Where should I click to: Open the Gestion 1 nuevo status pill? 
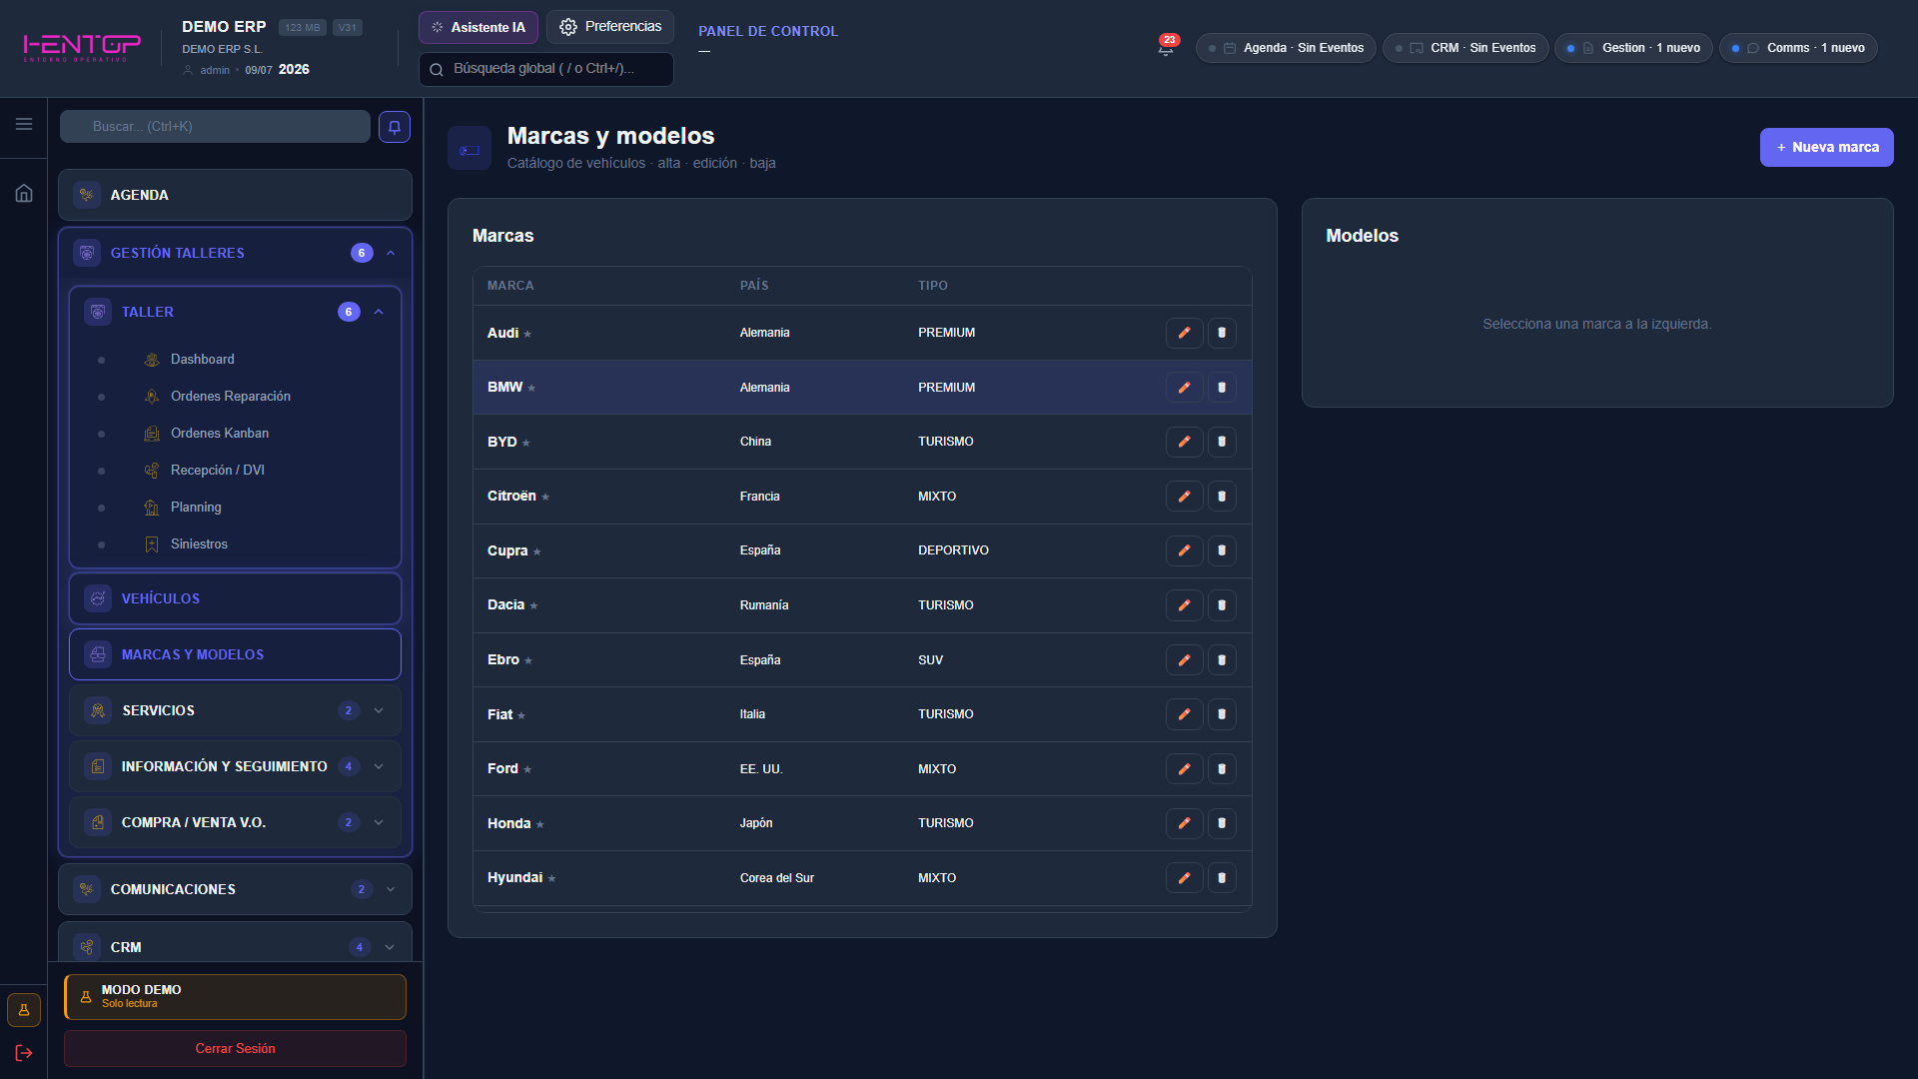1633,48
